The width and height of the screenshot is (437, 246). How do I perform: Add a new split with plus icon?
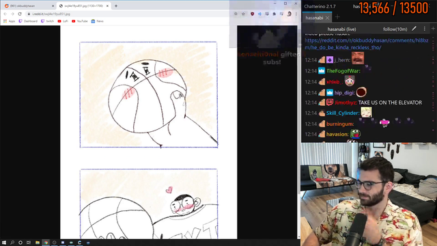(433, 29)
